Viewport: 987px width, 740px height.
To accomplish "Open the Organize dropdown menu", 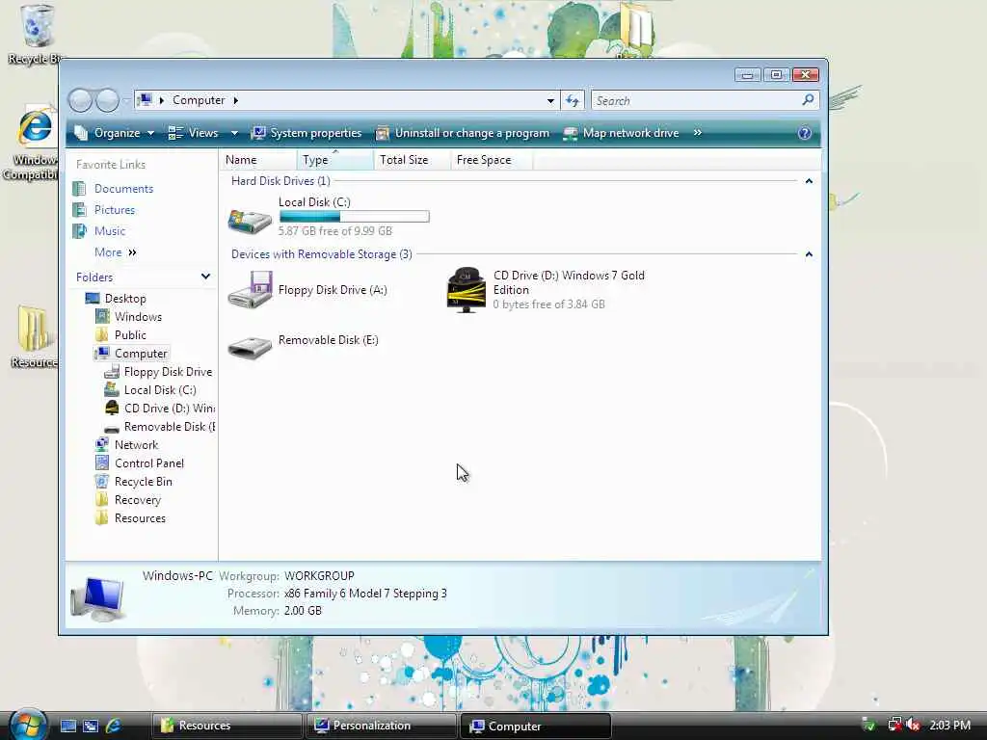I will [x=114, y=133].
